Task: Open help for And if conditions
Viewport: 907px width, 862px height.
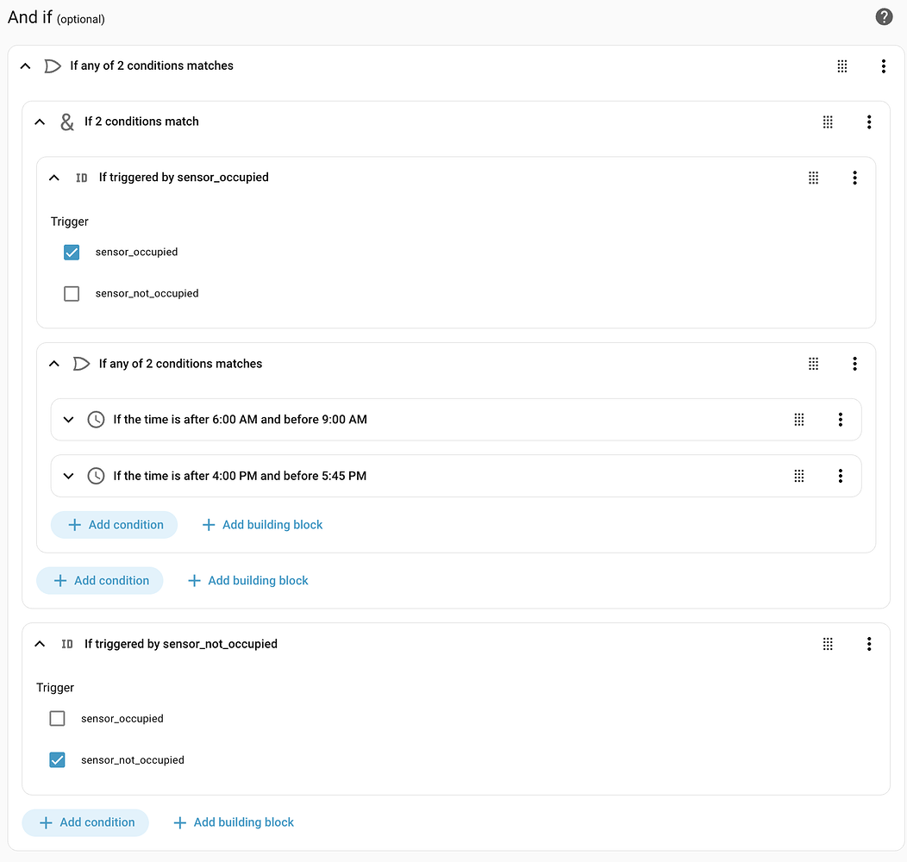Action: point(883,16)
